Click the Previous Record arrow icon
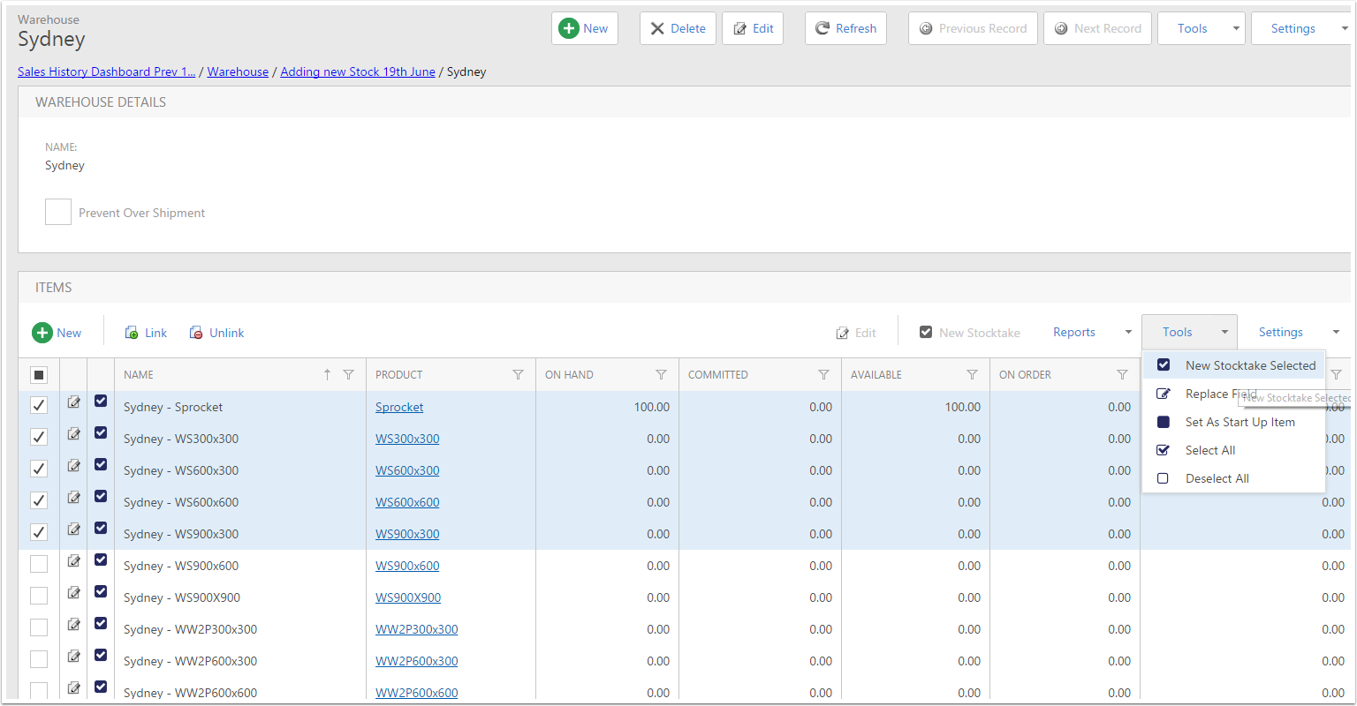This screenshot has width=1357, height=706. (x=926, y=28)
